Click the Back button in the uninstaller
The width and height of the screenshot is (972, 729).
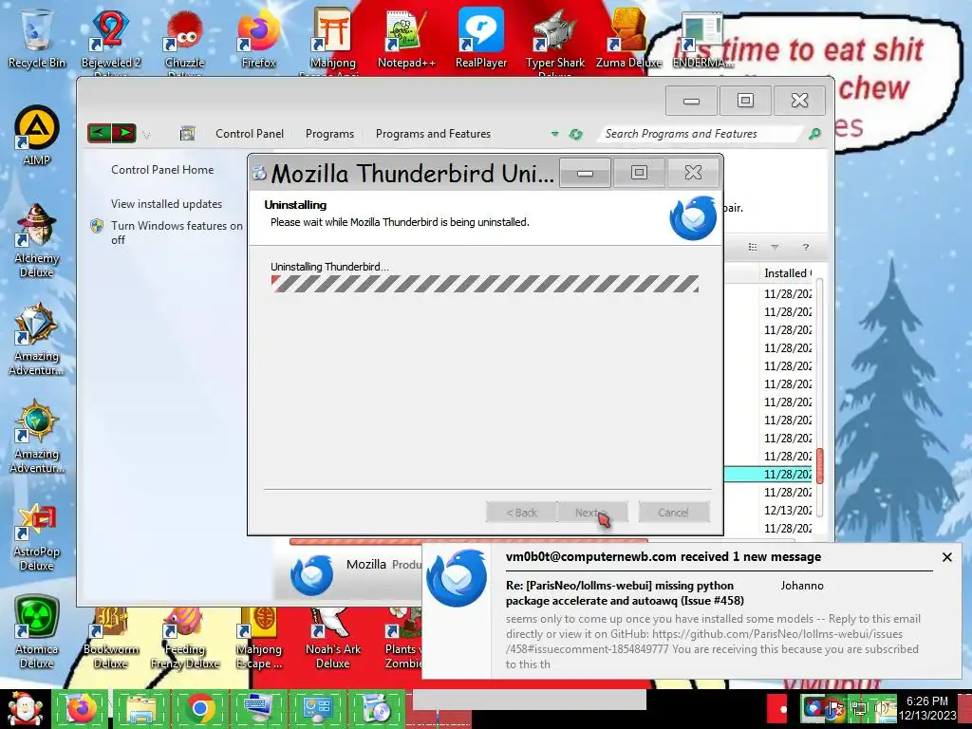[521, 513]
